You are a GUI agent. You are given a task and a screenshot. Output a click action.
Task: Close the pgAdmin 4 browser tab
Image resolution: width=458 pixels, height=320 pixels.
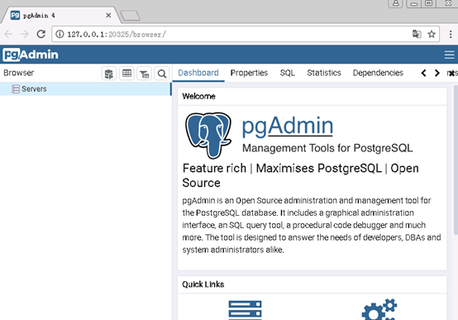coord(108,15)
